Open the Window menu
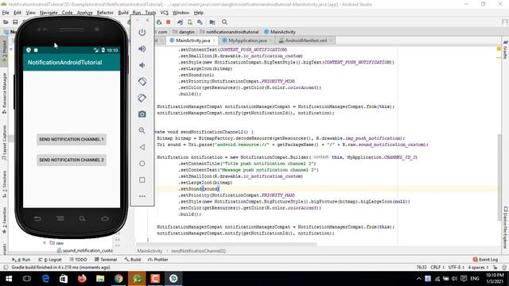The width and height of the screenshot is (509, 286). point(181,13)
